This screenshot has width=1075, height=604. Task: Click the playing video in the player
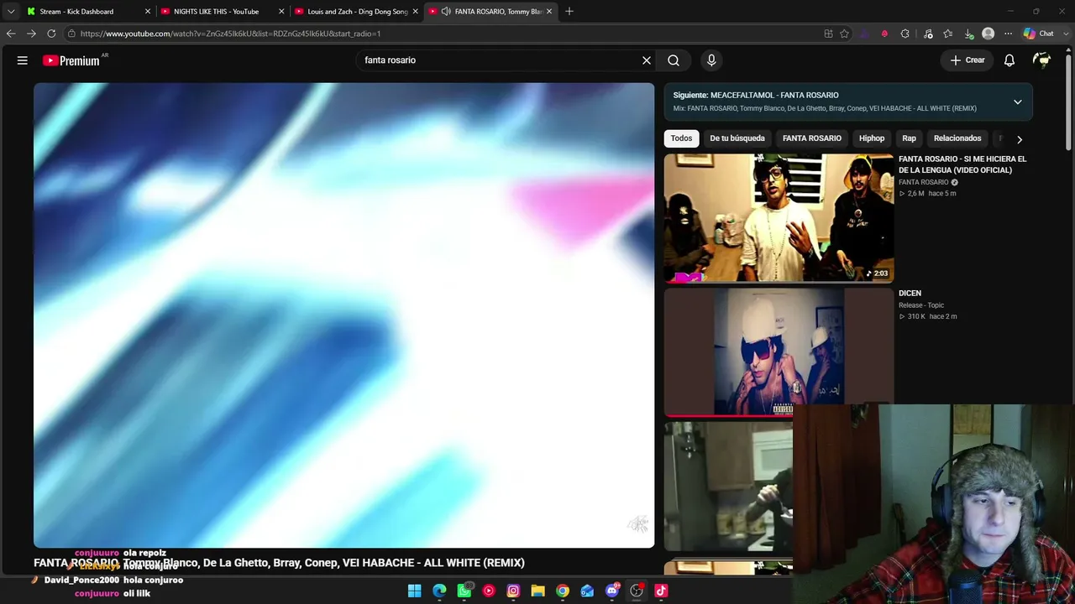click(x=343, y=315)
